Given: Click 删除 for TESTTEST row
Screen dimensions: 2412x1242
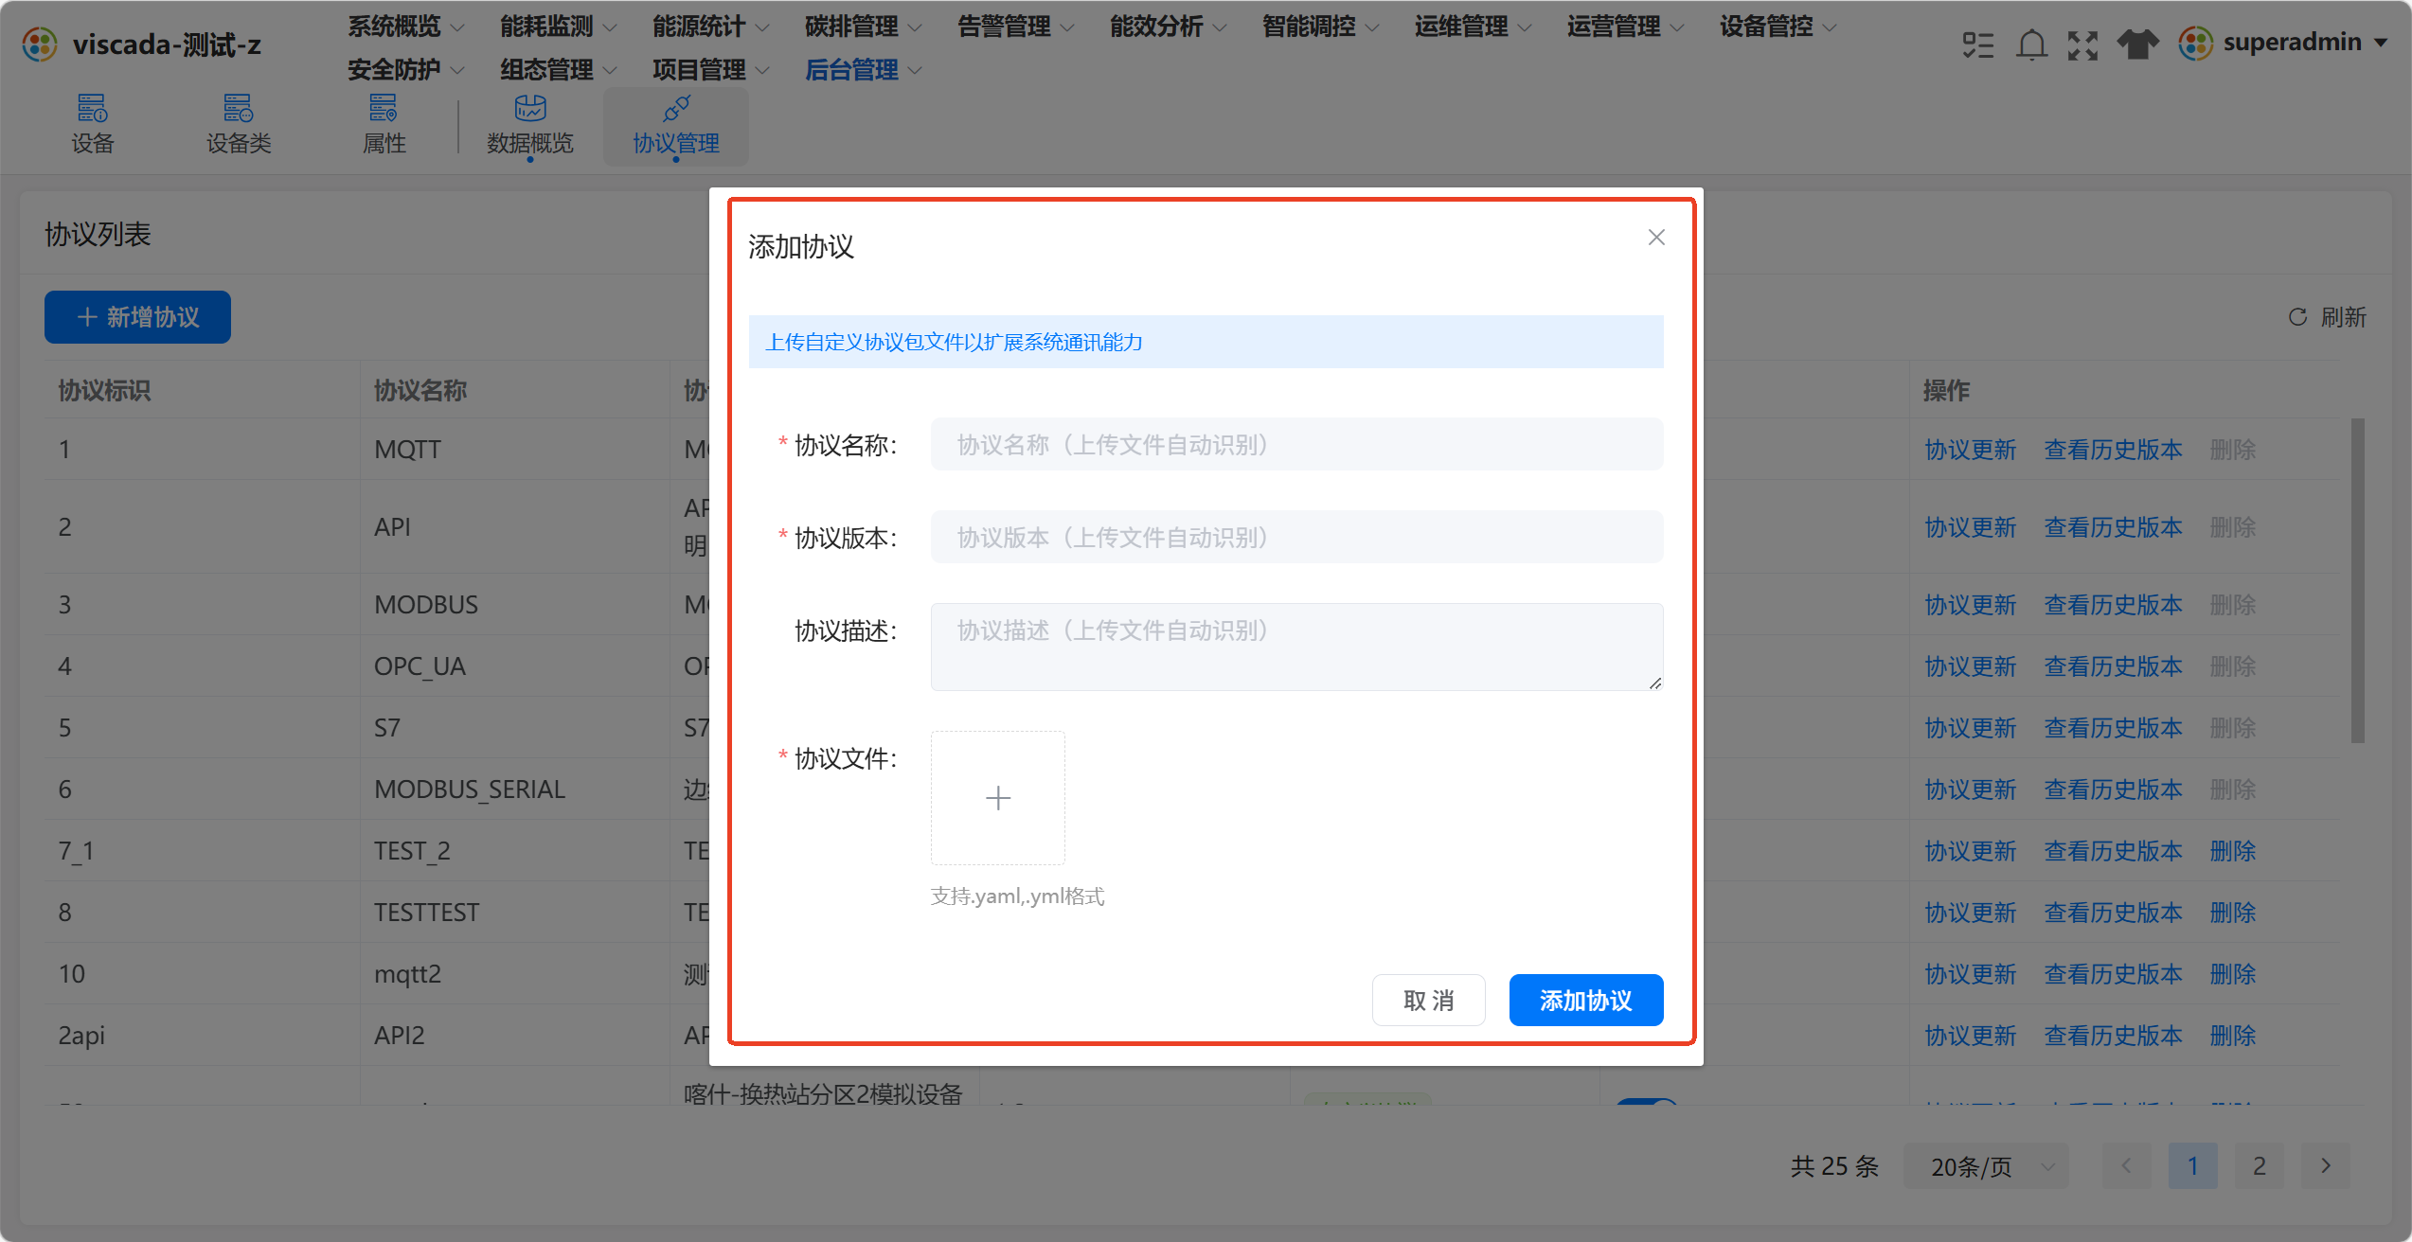Looking at the screenshot, I should point(2233,913).
